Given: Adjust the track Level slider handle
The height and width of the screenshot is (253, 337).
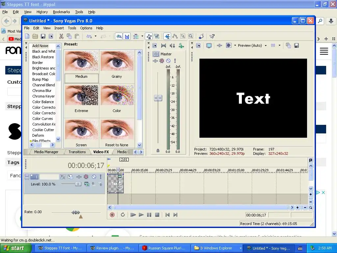Looking at the screenshot, I should [x=78, y=184].
